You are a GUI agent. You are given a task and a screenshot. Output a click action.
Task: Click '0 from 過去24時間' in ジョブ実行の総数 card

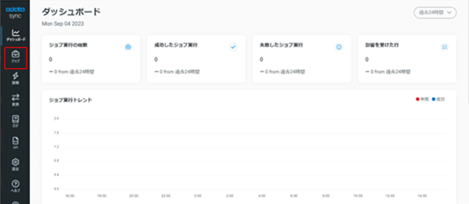point(74,72)
